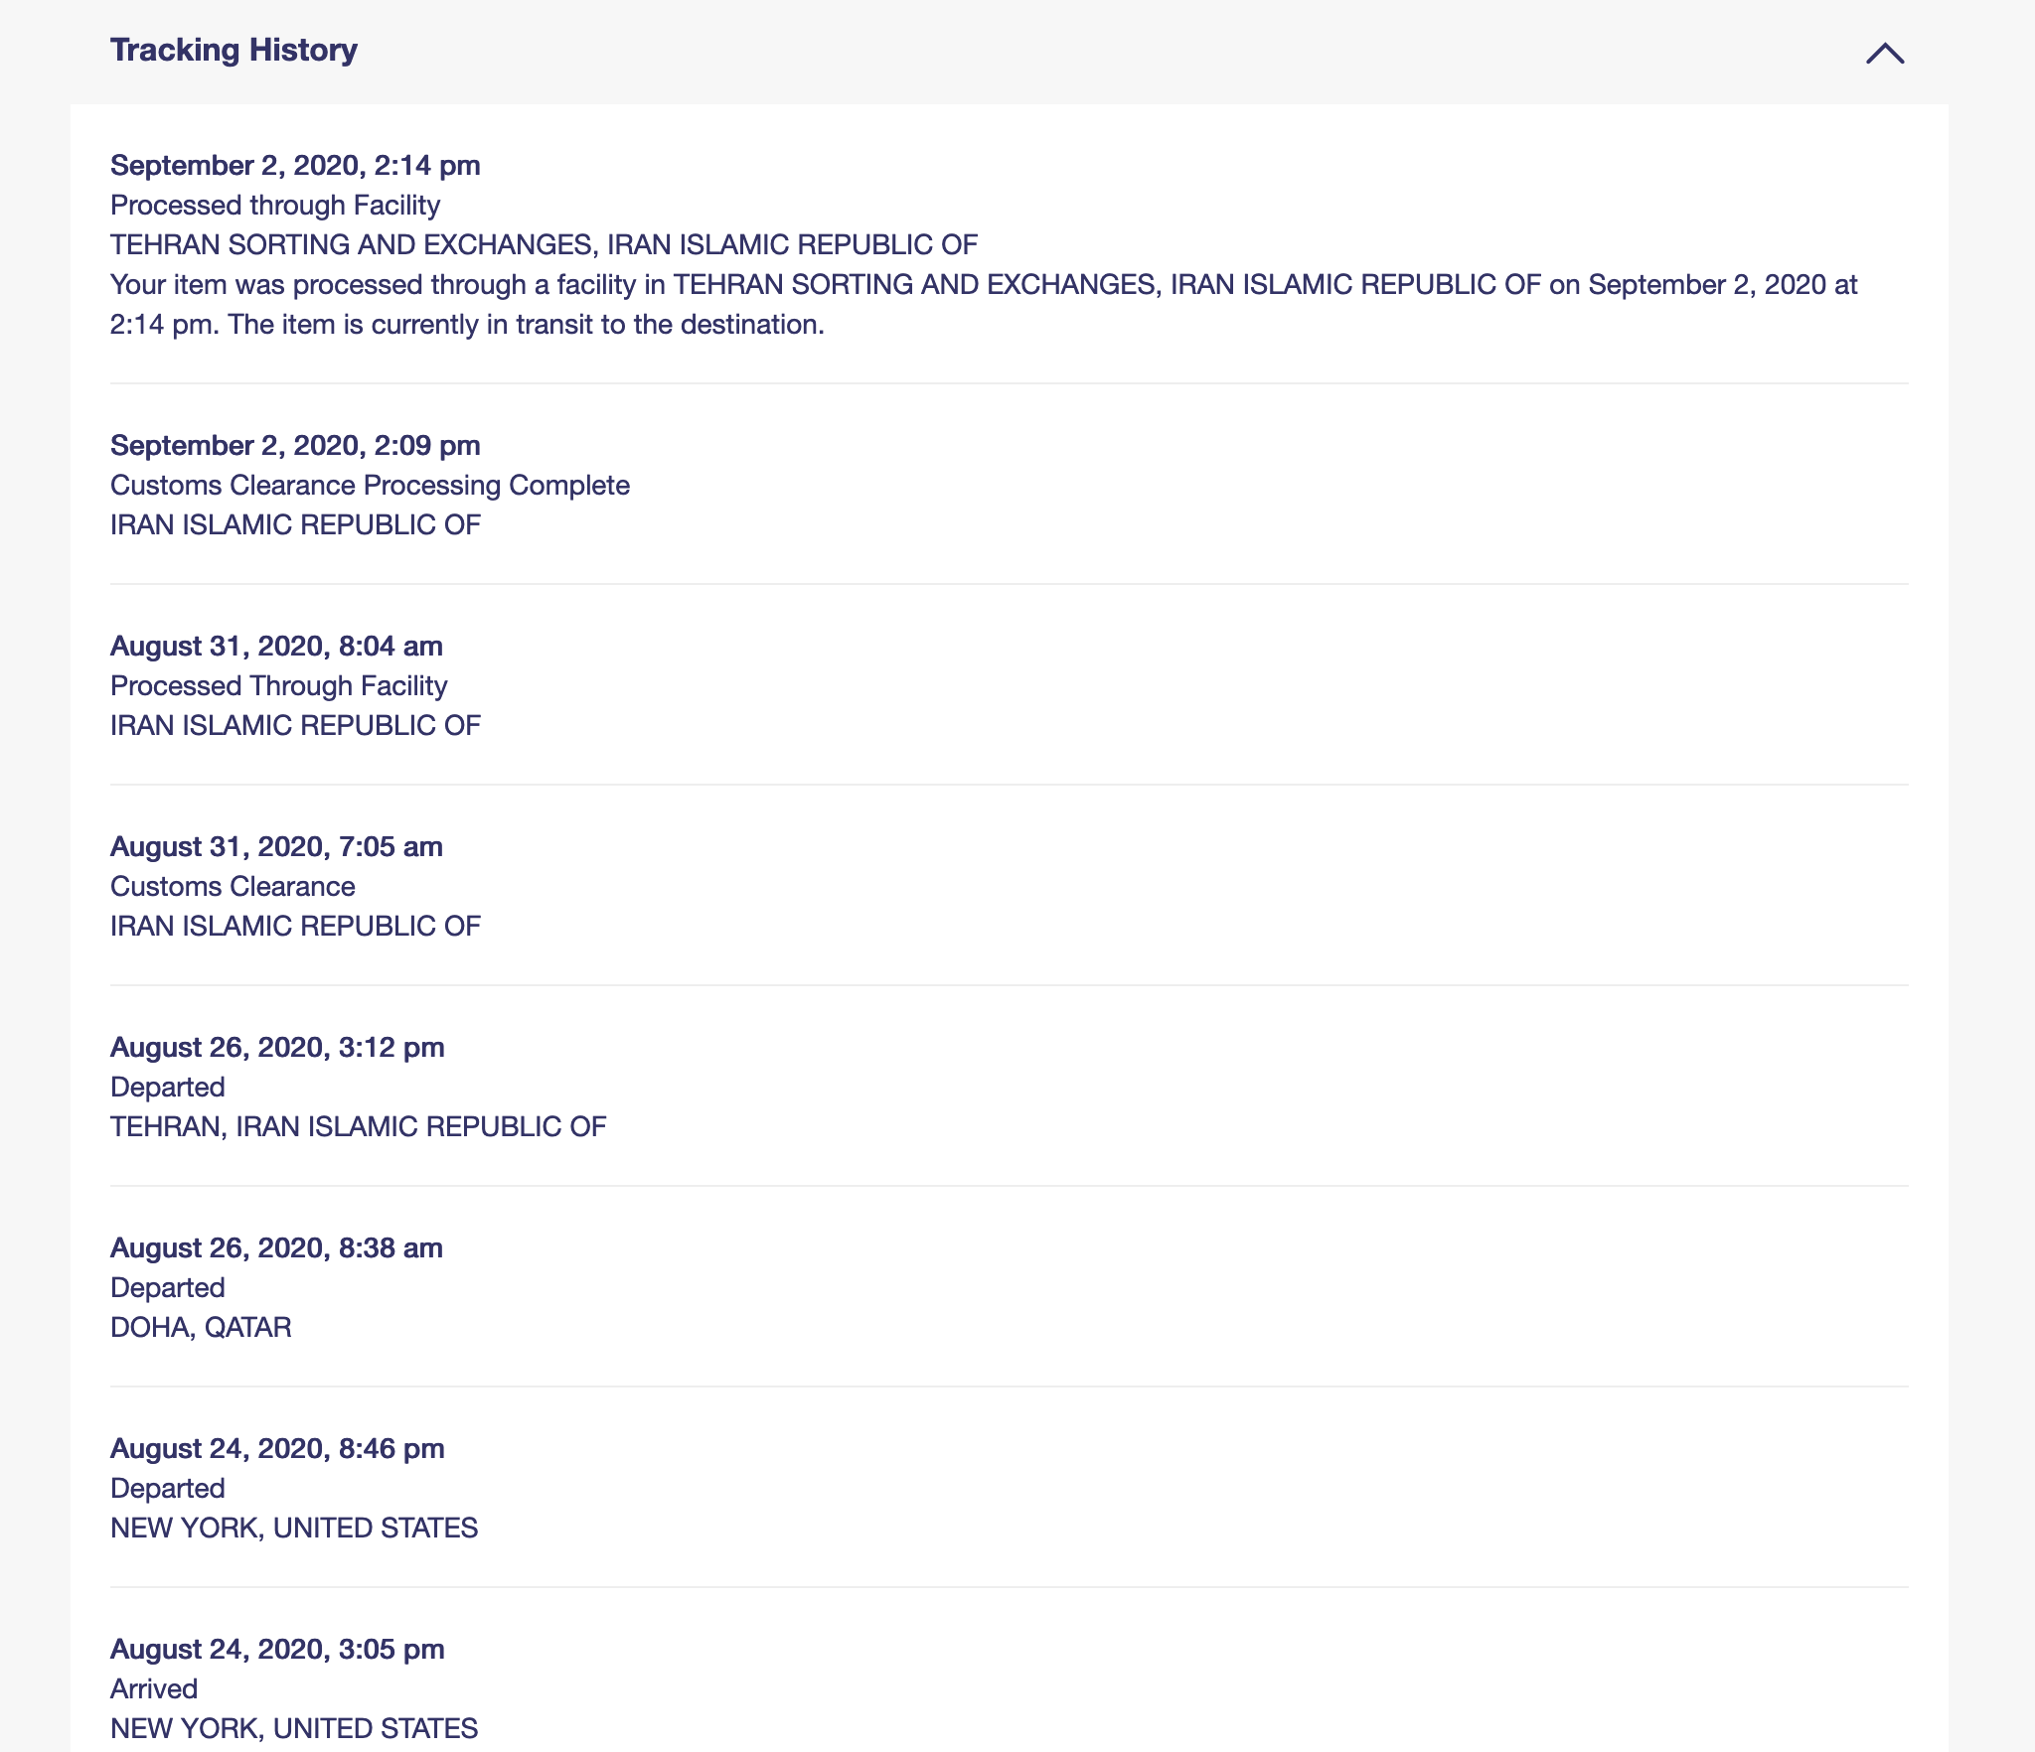This screenshot has height=1752, width=2035.
Task: Click 'Departed' status under August 26 8:38 am
Action: click(x=167, y=1287)
